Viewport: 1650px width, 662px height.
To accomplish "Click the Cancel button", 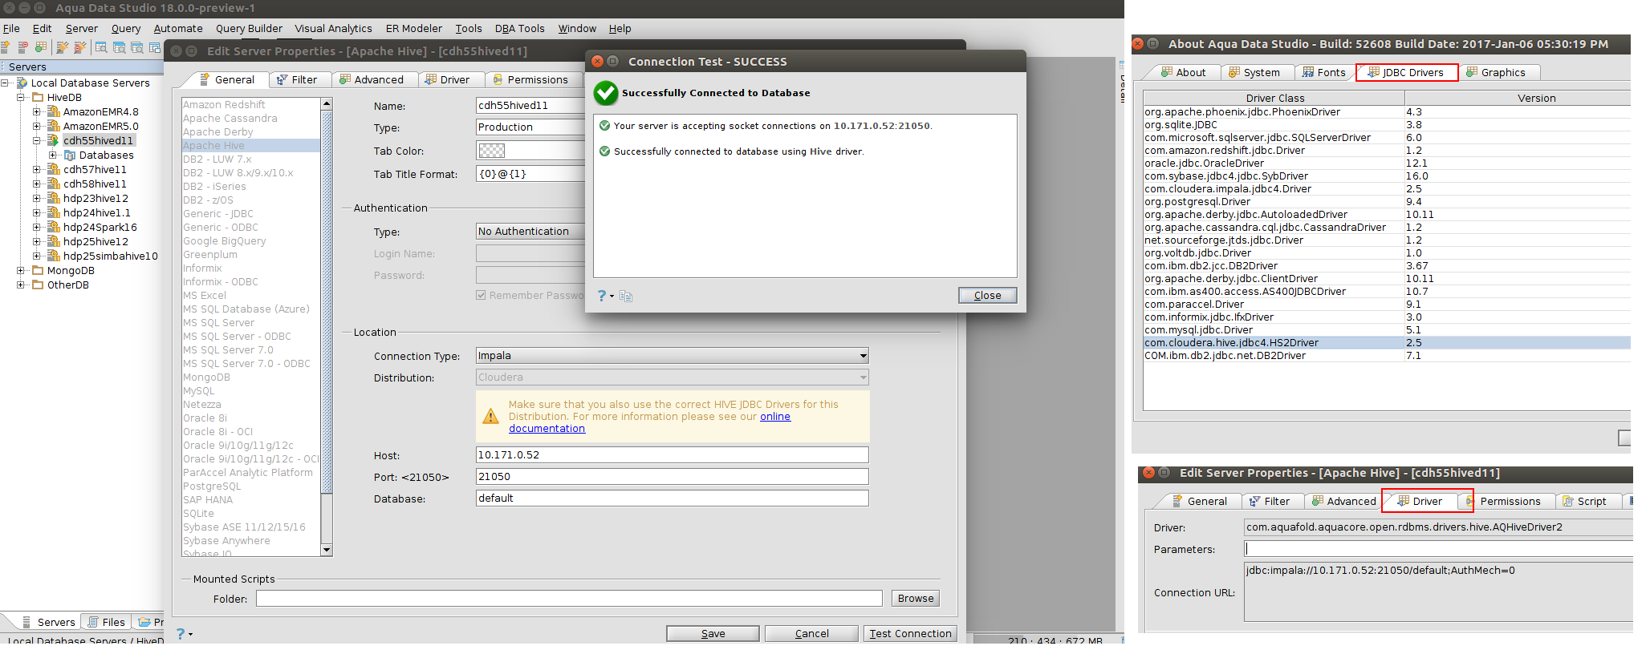I will (811, 633).
